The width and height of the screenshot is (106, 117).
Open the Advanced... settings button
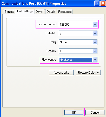click(61, 73)
